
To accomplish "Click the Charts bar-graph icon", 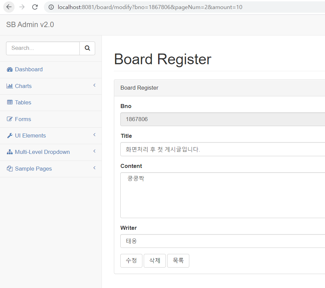I will click(x=9, y=86).
